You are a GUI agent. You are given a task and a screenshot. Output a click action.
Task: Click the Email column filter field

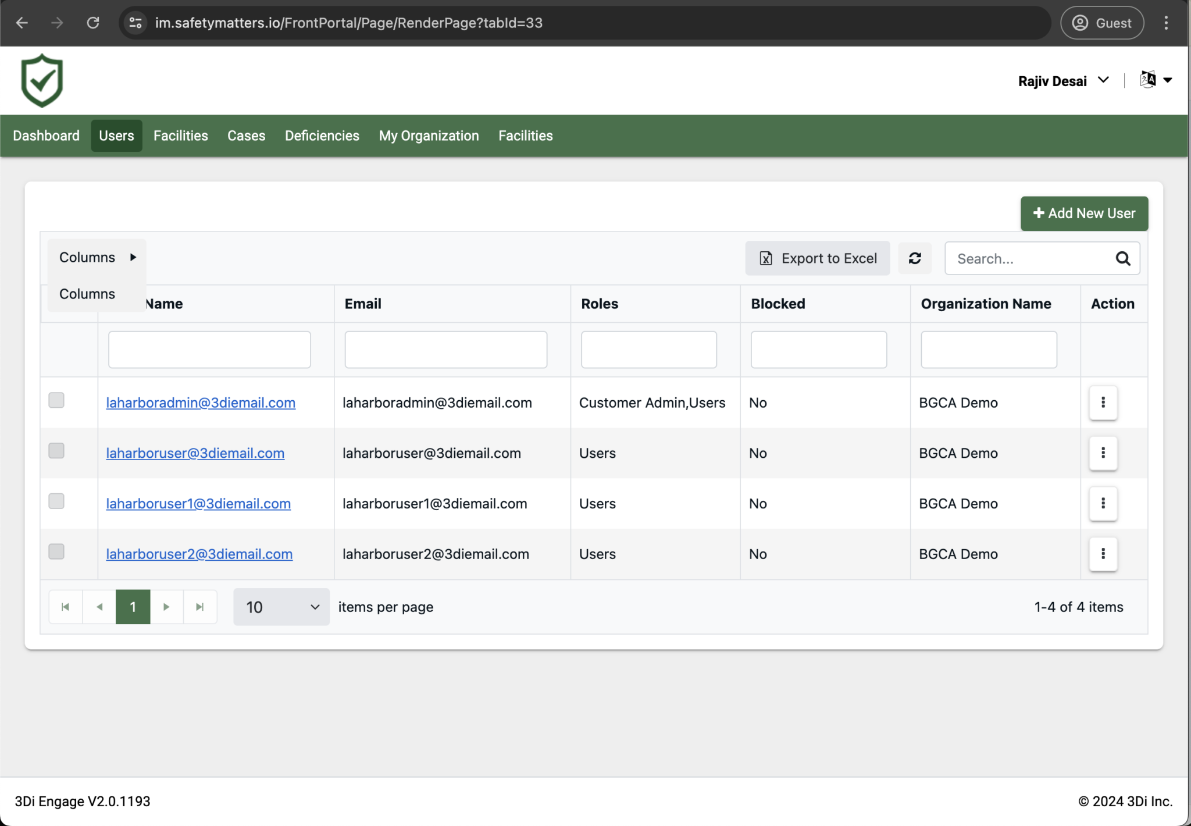coord(445,350)
